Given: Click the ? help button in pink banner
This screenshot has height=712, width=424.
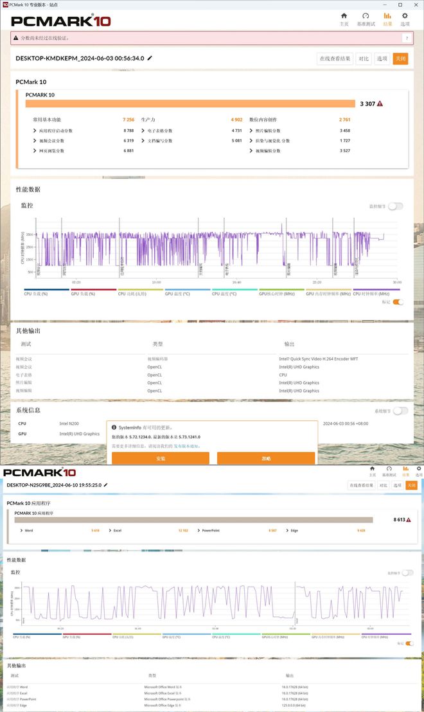Looking at the screenshot, I should (407, 38).
